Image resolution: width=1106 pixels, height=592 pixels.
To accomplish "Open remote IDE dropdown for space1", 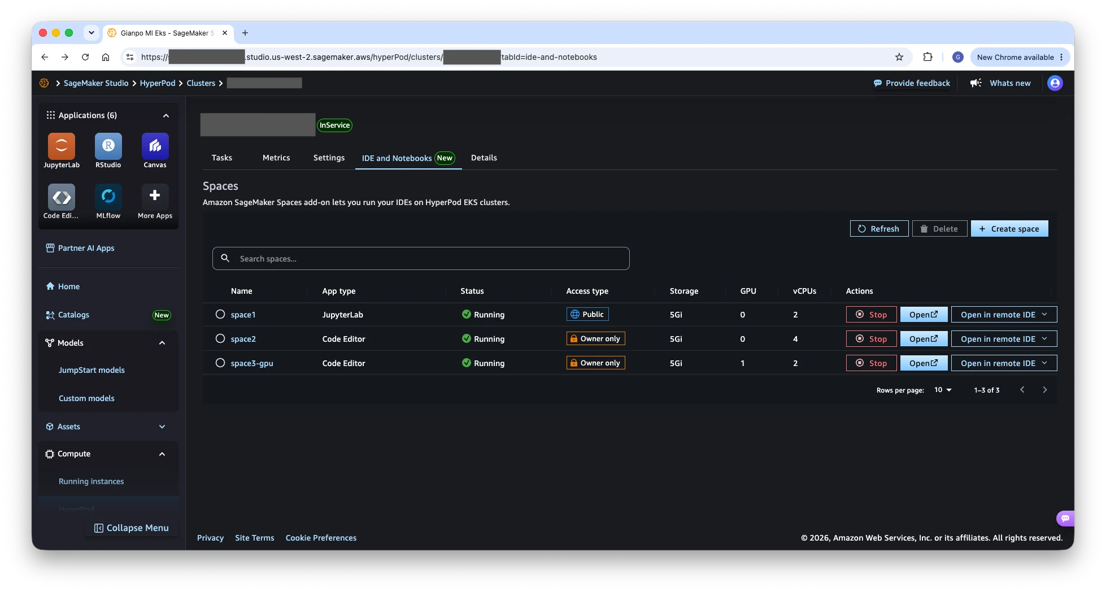I will coord(1004,315).
